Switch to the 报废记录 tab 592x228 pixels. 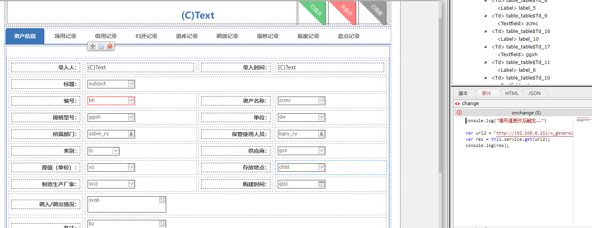pyautogui.click(x=308, y=36)
